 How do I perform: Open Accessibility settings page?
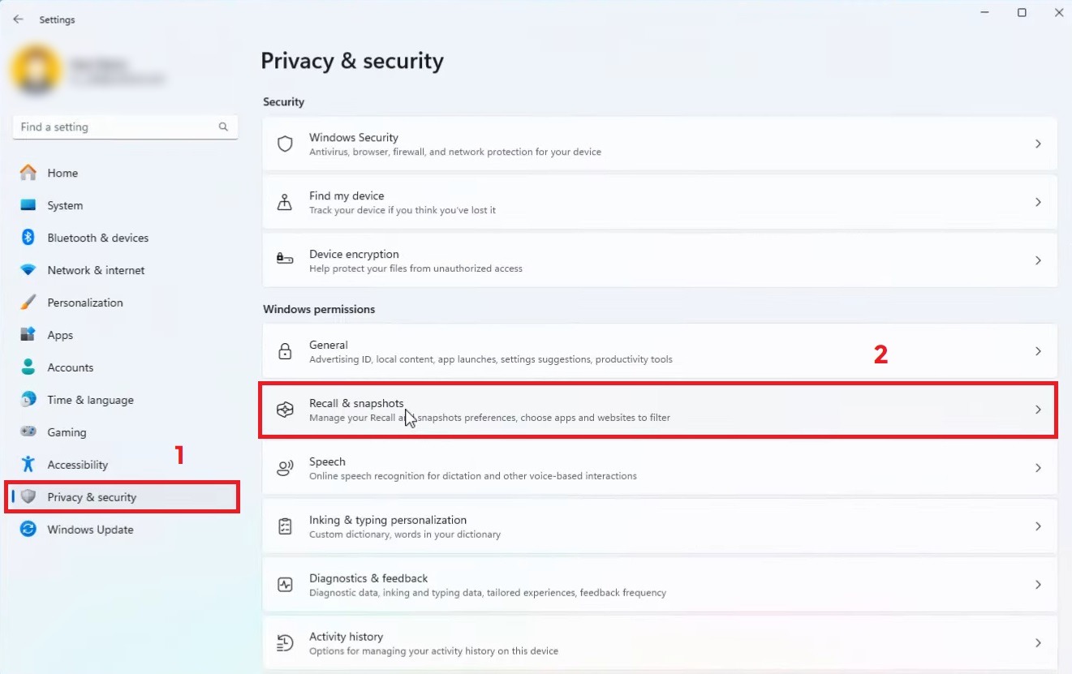tap(77, 465)
